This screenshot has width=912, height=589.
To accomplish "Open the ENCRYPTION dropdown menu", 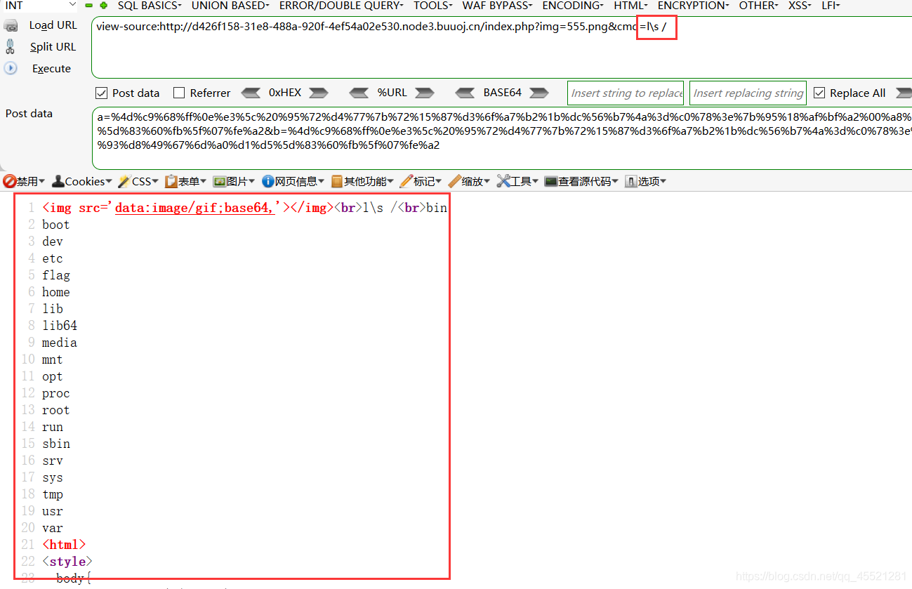I will [x=694, y=6].
